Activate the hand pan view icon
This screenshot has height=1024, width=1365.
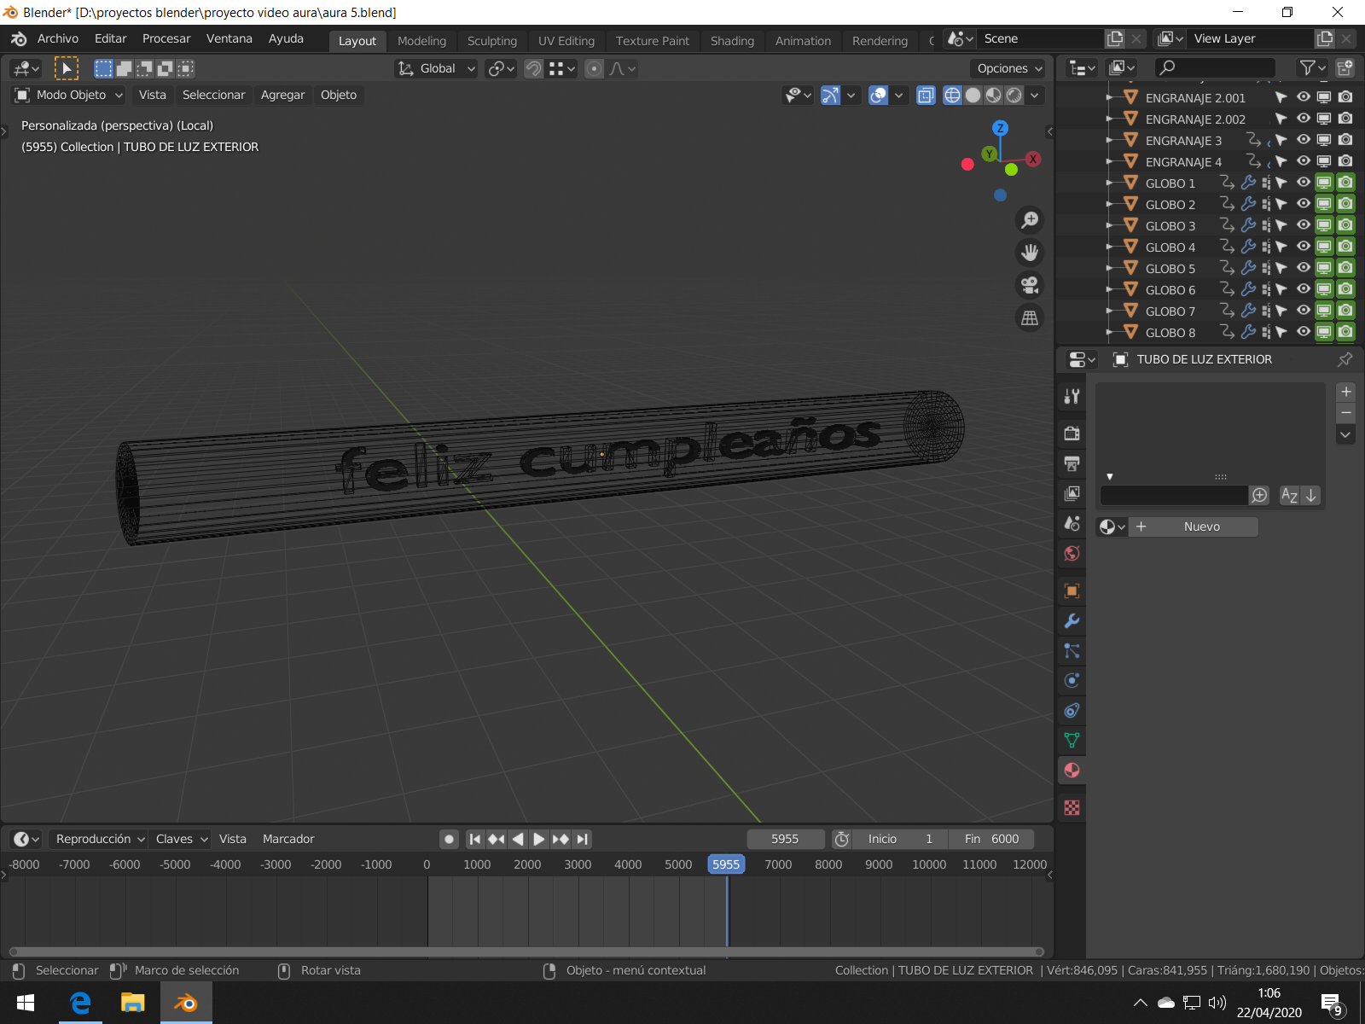click(x=1030, y=253)
